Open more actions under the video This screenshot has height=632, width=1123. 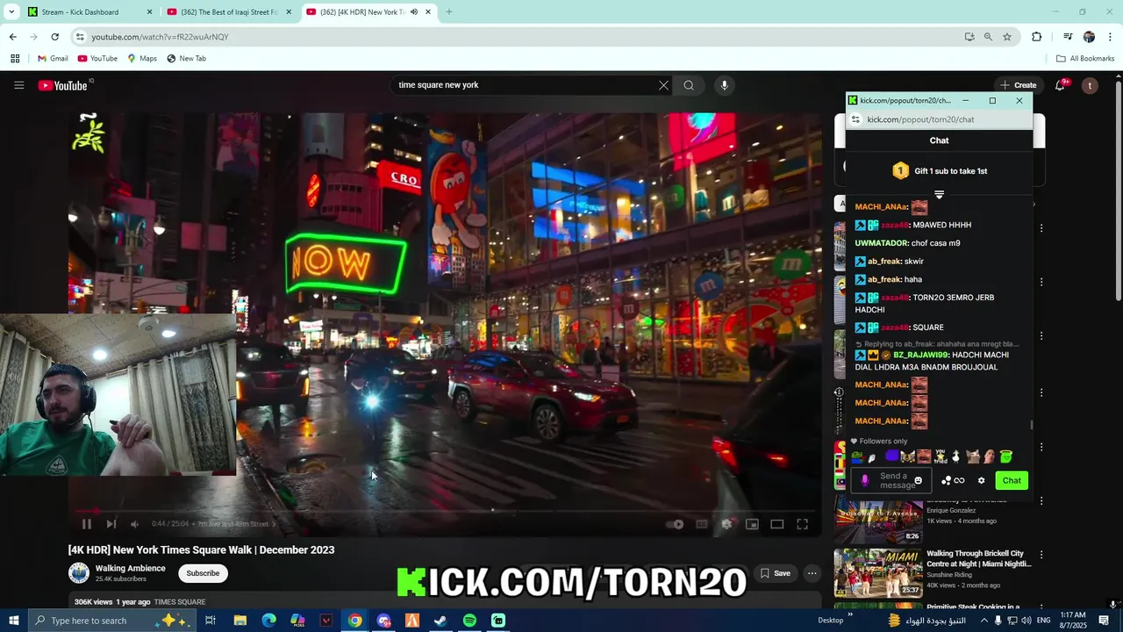[x=812, y=573]
